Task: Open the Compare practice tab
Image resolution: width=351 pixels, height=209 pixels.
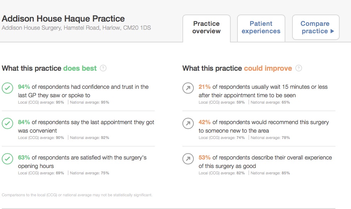Action: click(316, 27)
